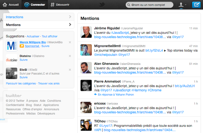Open the profile account dropdown

182,5
